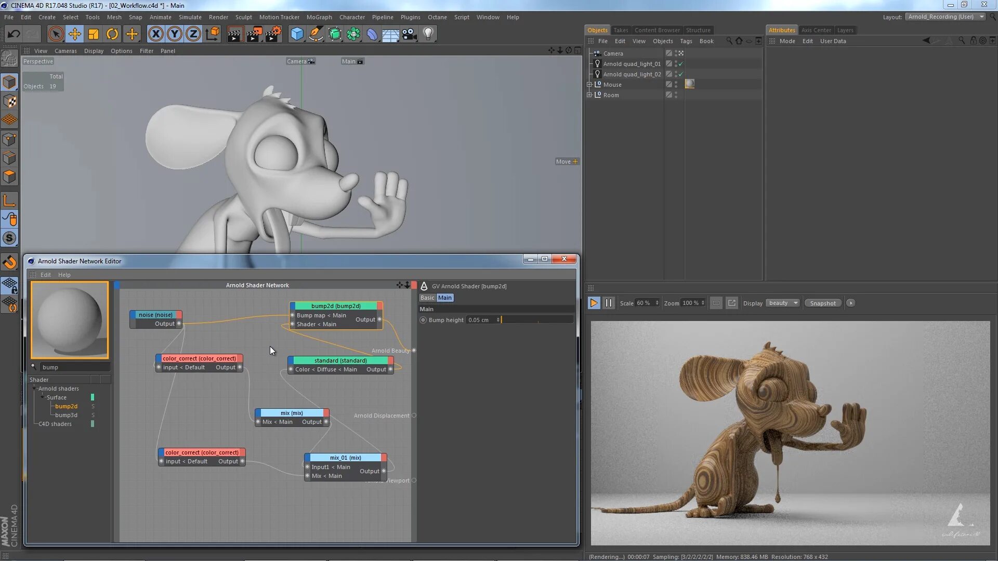This screenshot has height=561, width=998.
Task: Toggle Arnold quad_light_01 enabled checkmark
Action: point(681,64)
